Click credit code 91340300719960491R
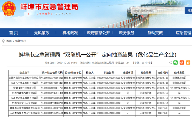Image resolution: width=192 pixels, height=117 pixels. coord(52,78)
